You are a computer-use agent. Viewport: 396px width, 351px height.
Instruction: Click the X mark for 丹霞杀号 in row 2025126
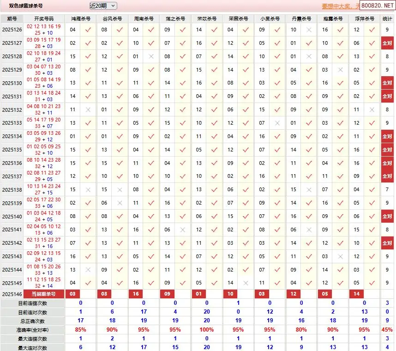click(x=309, y=30)
